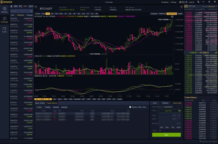Open the Tools chart menu
218x144 pixels.
(x=37, y=14)
